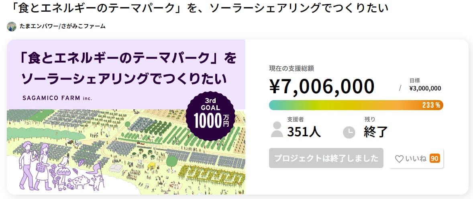
Task: Click the supporter person silhouette icon
Action: coord(277,129)
